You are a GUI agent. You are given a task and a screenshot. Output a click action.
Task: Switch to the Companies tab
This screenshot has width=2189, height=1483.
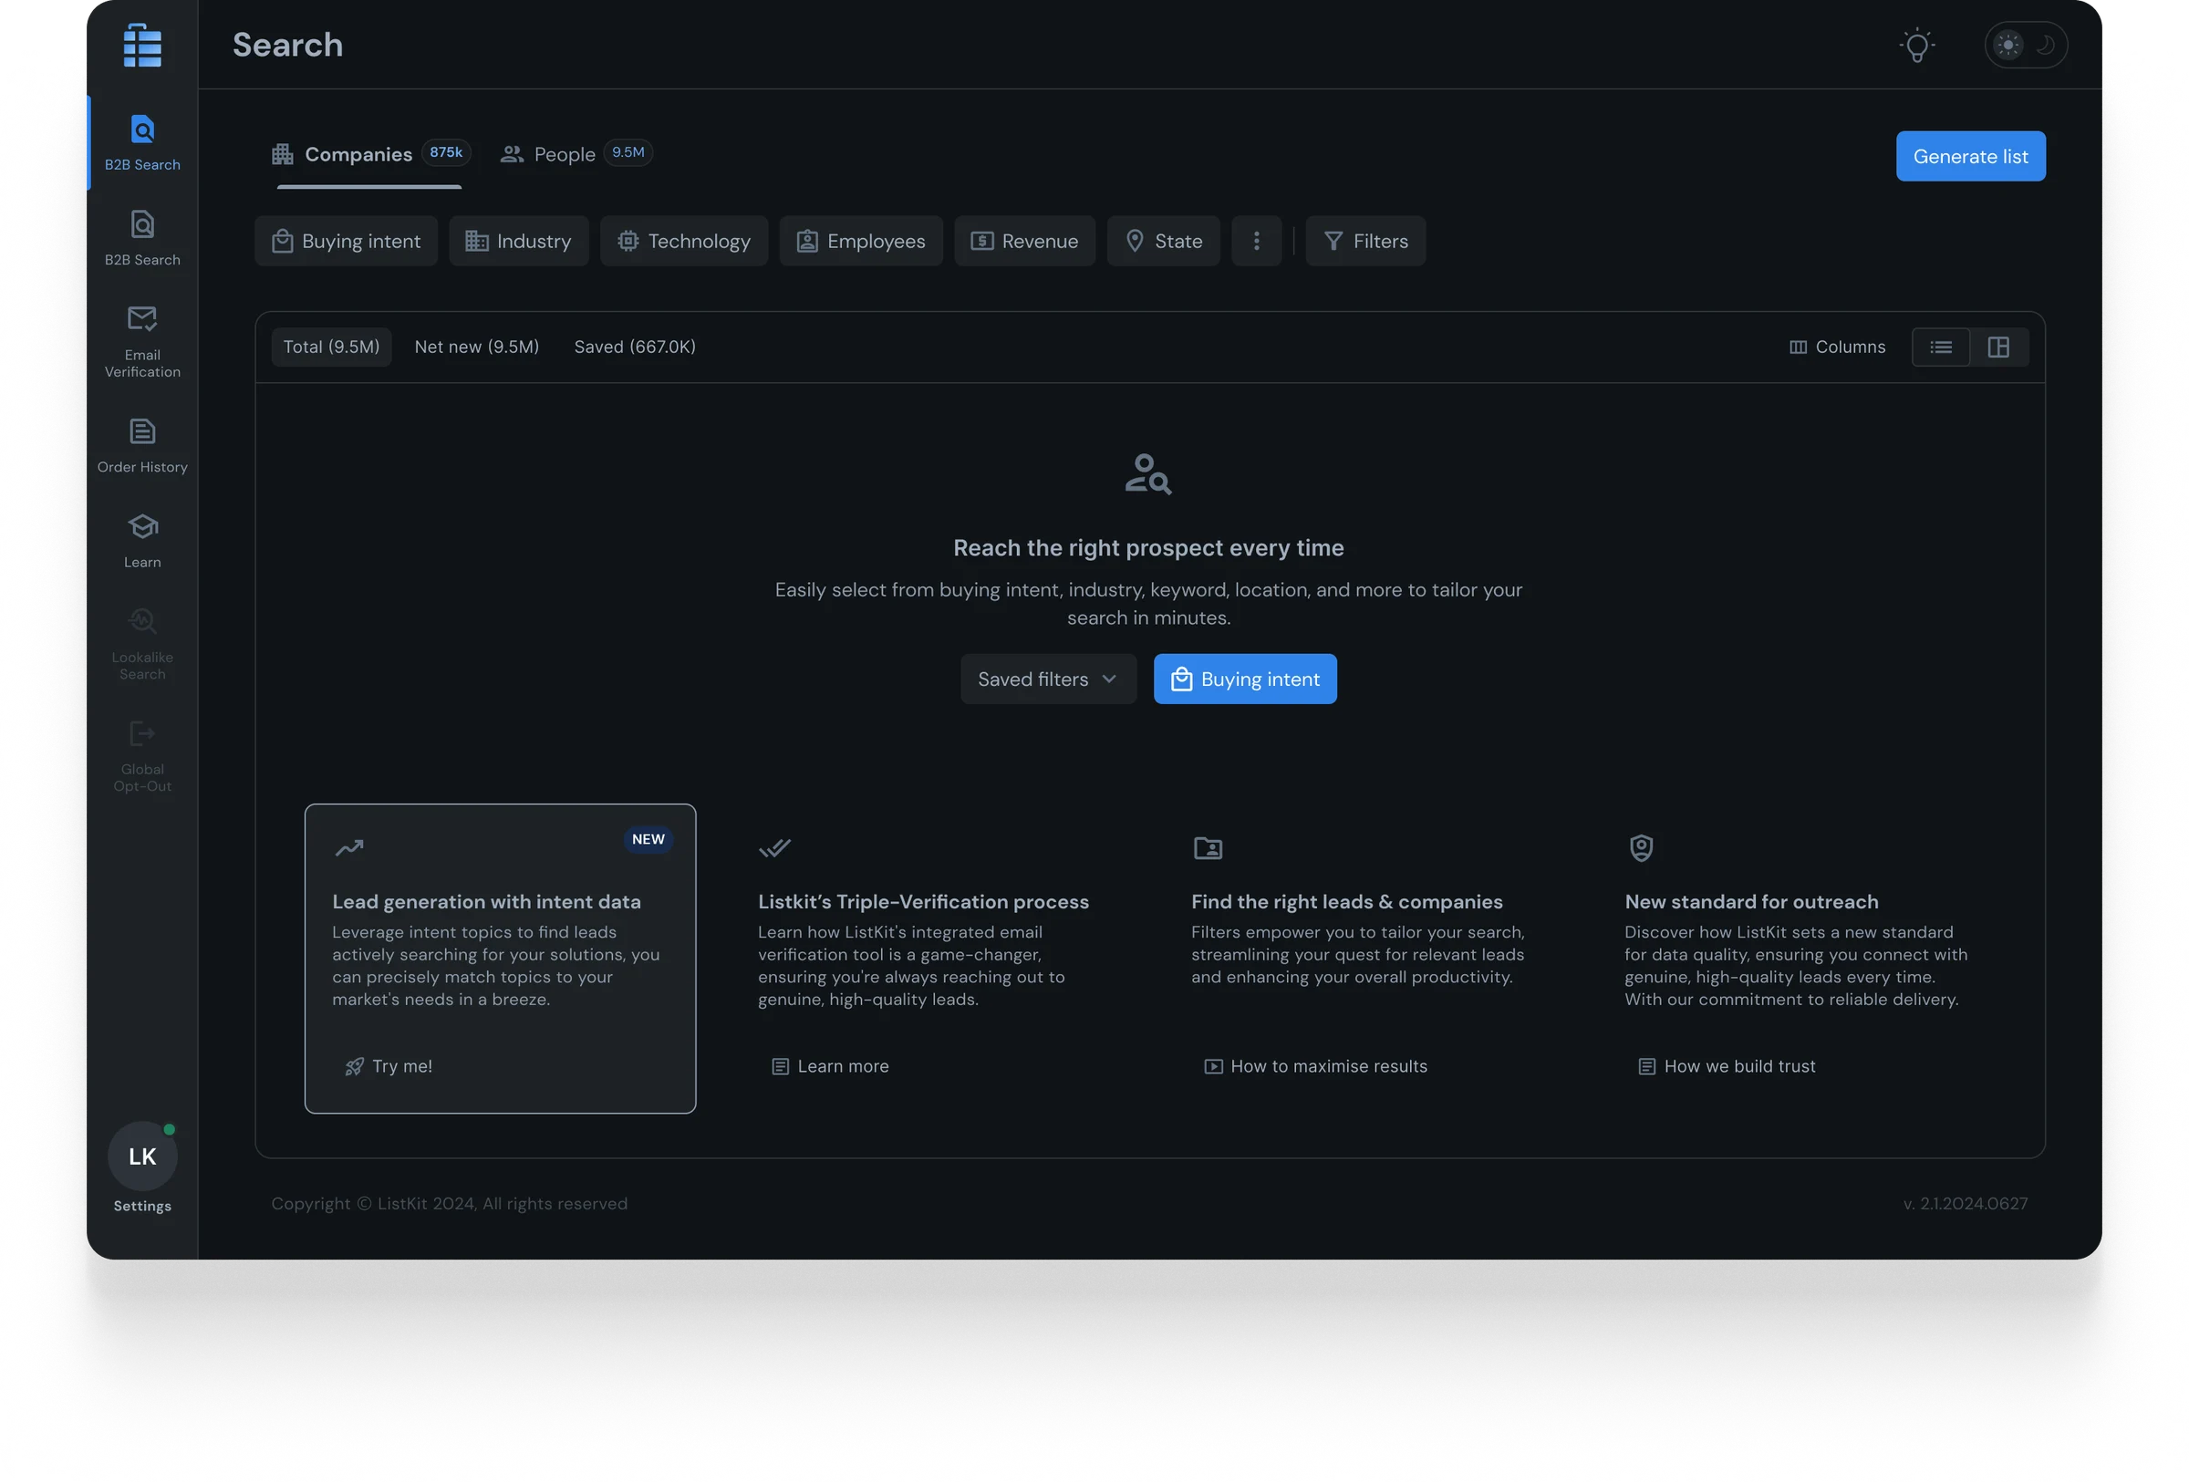tap(369, 154)
